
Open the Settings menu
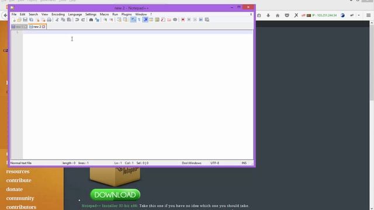click(x=91, y=14)
